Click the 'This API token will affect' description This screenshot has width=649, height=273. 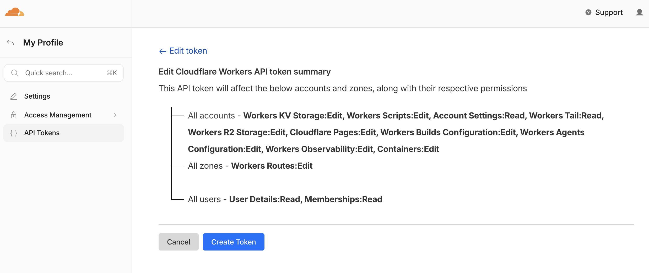pos(343,88)
